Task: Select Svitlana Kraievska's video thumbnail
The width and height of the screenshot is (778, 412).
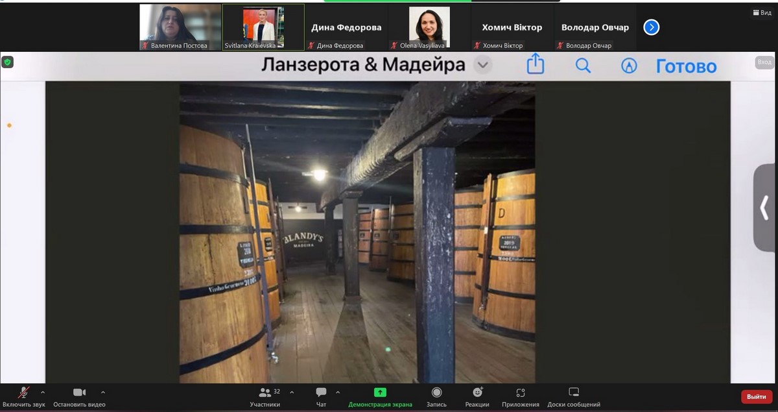Action: pyautogui.click(x=263, y=27)
